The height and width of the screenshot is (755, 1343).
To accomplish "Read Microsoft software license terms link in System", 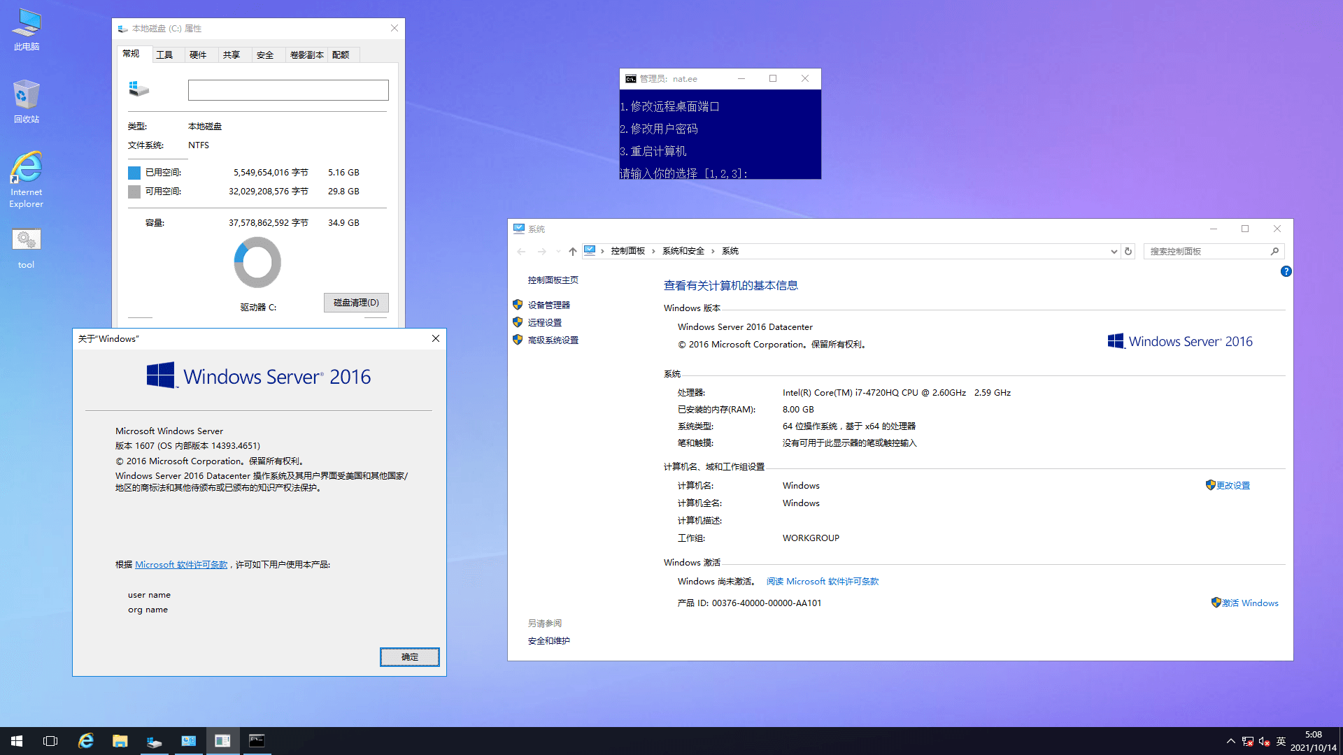I will point(823,581).
